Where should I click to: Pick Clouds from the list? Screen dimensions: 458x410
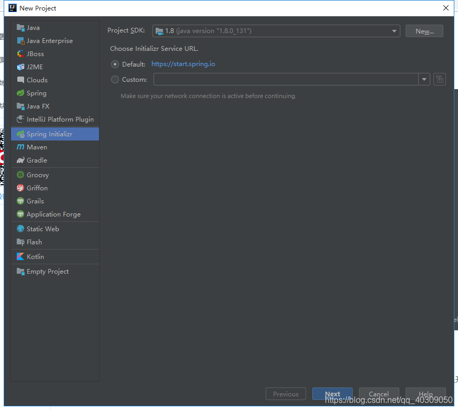[55, 80]
